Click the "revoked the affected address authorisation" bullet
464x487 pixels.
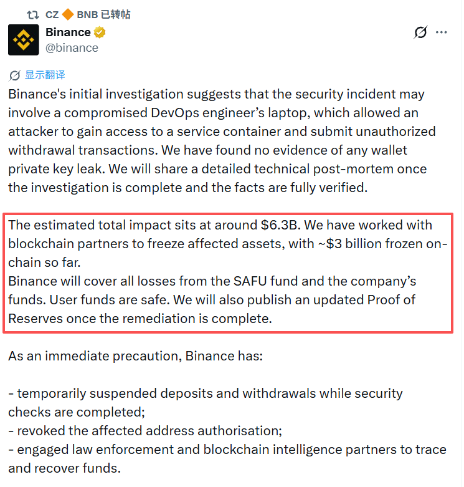[145, 431]
